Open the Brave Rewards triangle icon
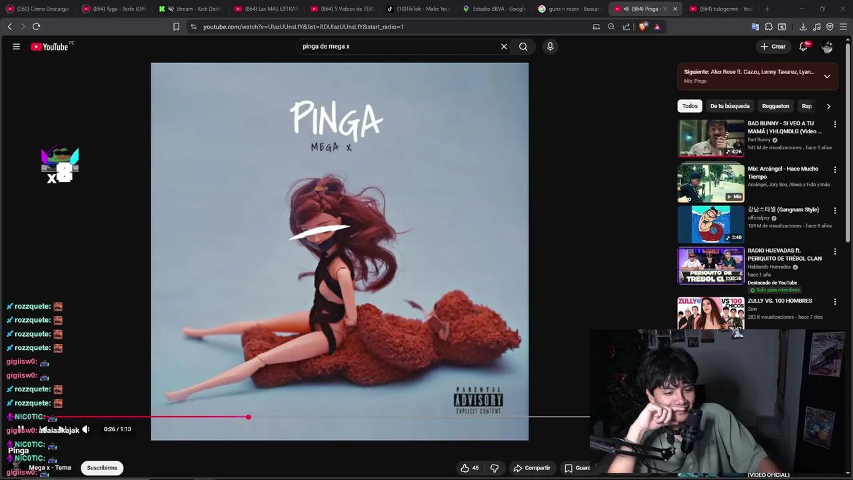The image size is (853, 480). [657, 27]
